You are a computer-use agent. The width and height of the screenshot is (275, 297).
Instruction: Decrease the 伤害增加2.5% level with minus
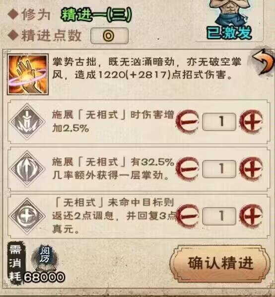click(x=187, y=121)
